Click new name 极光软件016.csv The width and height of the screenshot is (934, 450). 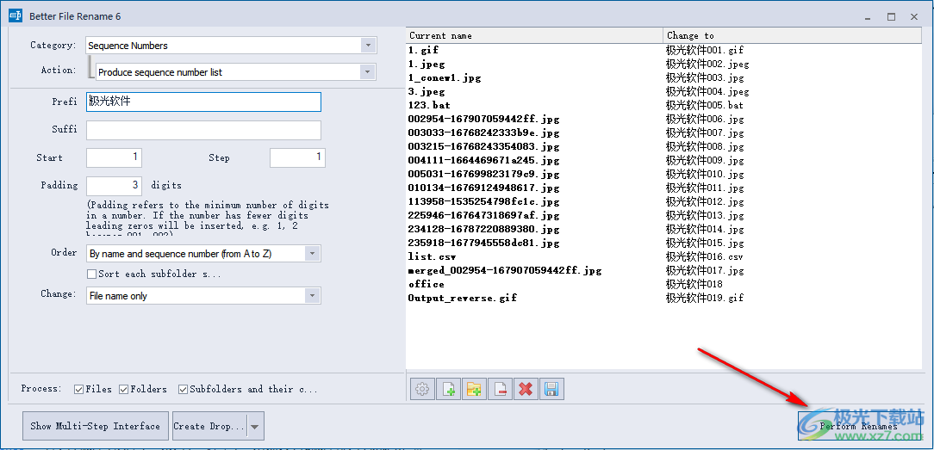pos(705,256)
